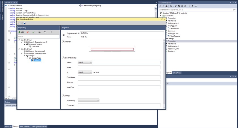238x128 pixels.
Task: Click the pending changes filter clock icon
Action: pos(171,6)
